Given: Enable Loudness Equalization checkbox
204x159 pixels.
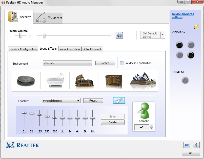Looking at the screenshot, I should [122, 63].
